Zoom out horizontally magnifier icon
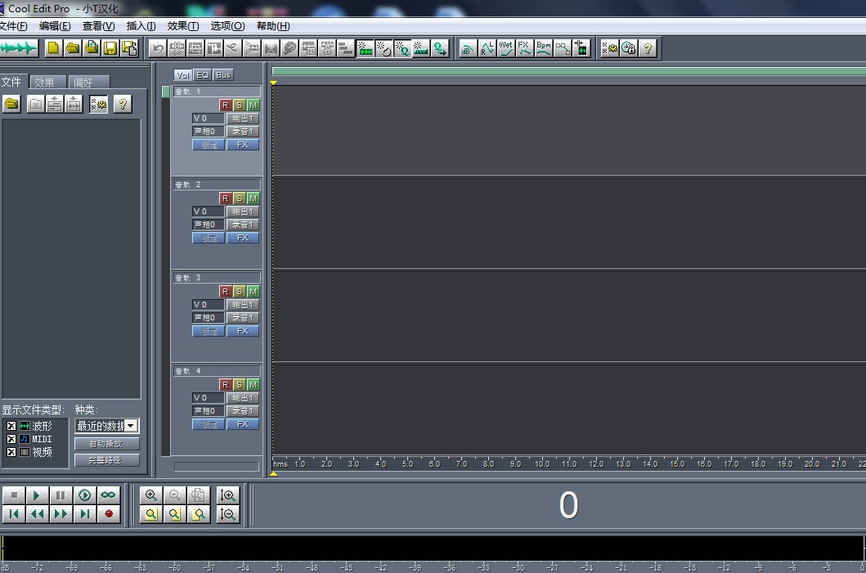 click(174, 495)
